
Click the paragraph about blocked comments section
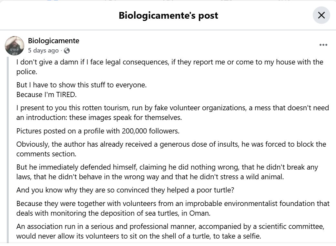click(x=171, y=149)
